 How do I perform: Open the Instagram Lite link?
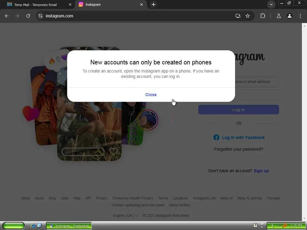click(x=204, y=198)
